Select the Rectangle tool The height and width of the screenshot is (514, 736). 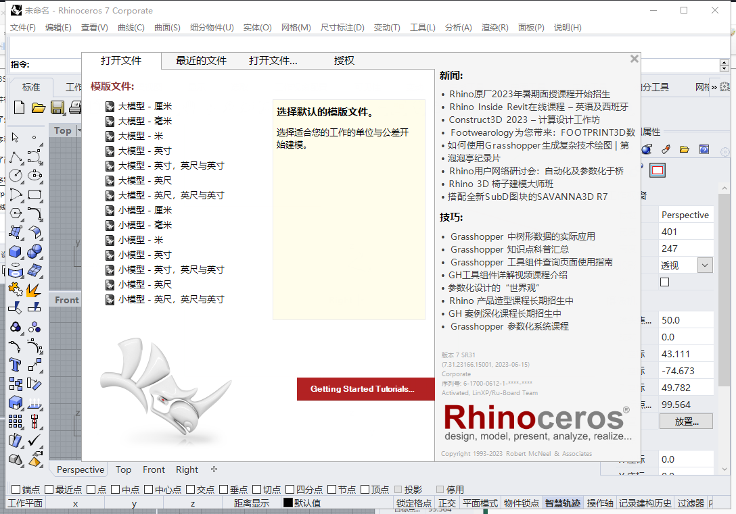coord(34,195)
